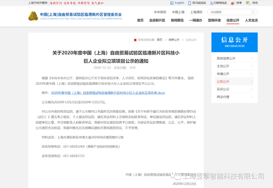Viewport: 273px width, 188px height.
Task: Open 两会办理 sidebar item
Action: (223, 97)
